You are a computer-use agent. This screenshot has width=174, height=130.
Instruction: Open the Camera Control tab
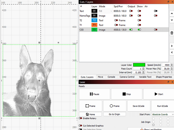(x=127, y=77)
